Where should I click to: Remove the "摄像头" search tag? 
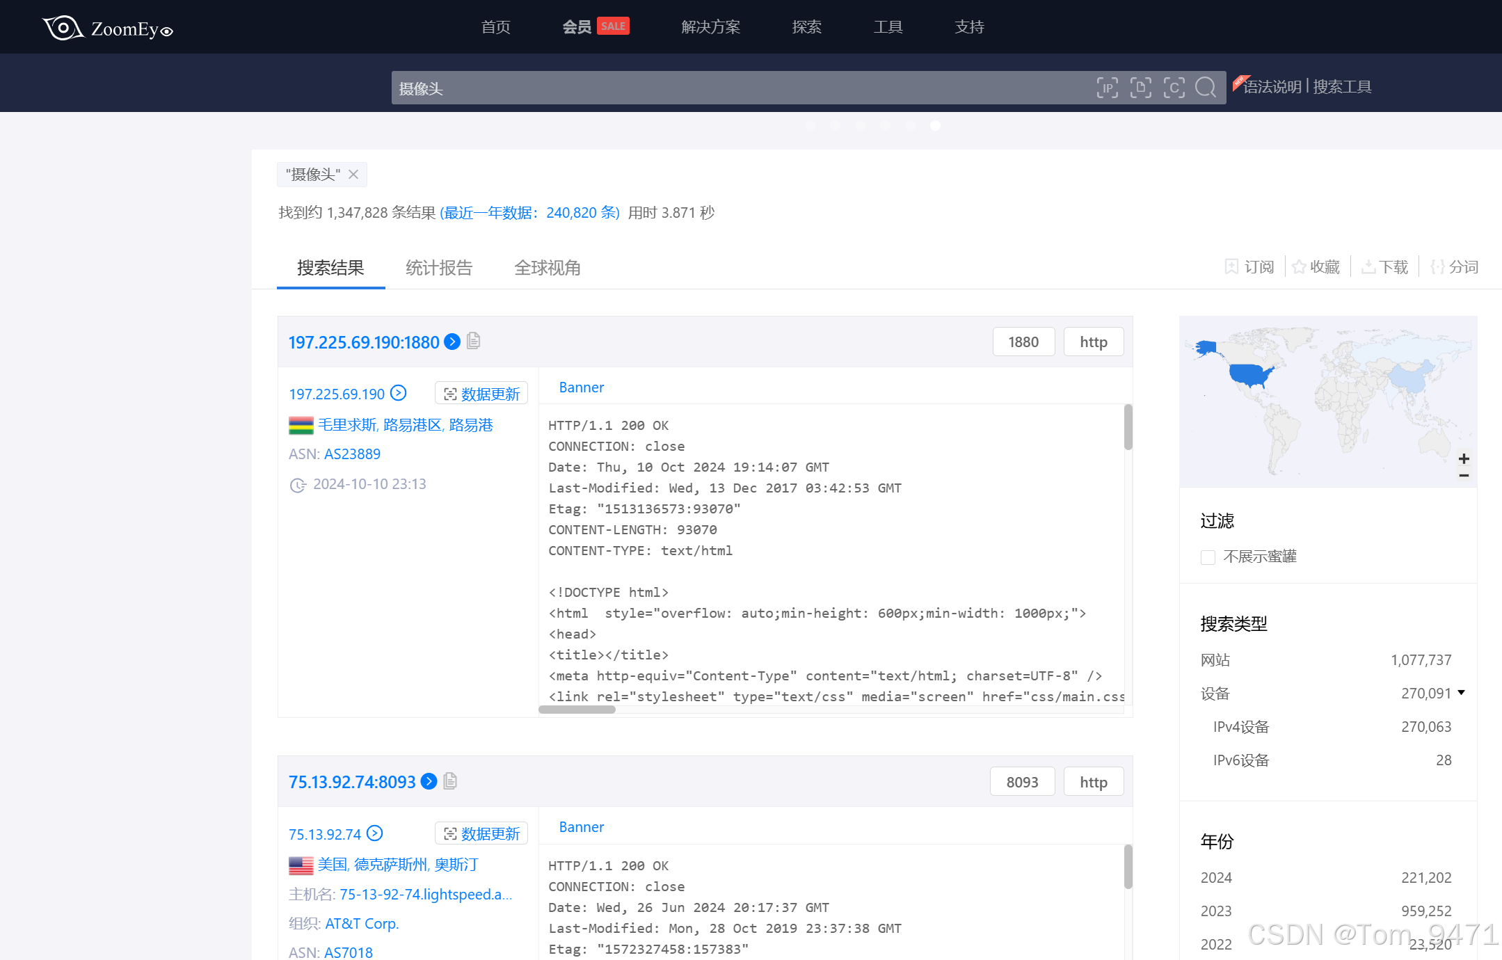pyautogui.click(x=353, y=175)
